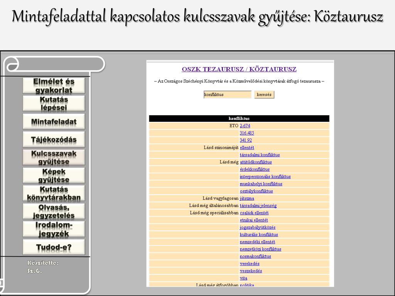The width and height of the screenshot is (395, 296).
Task: Click the Készítette: Sz.G. credit text
Action: 43,267
